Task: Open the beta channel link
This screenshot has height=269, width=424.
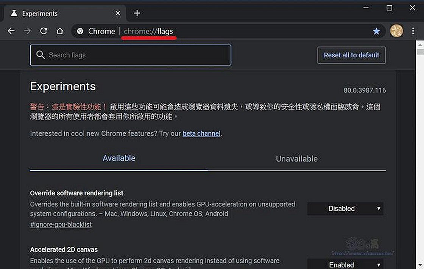Action: click(201, 134)
